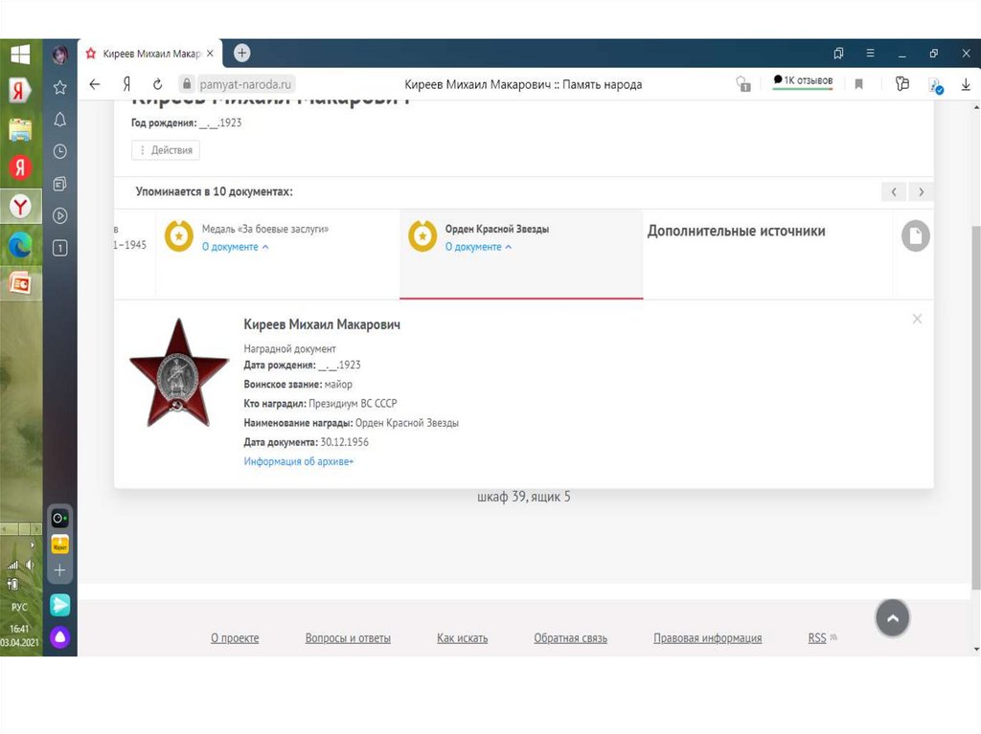This screenshot has height=734, width=981.
Task: Launch Microsoft Edge from the taskbar
Action: click(20, 246)
